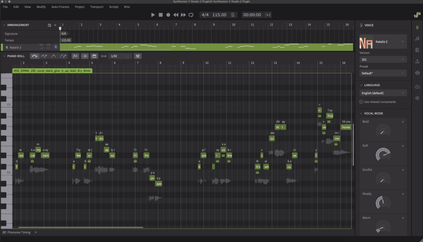Open the Notes panel music icon in sidebar
Viewport: 423px width, 242px height.
point(417,38)
